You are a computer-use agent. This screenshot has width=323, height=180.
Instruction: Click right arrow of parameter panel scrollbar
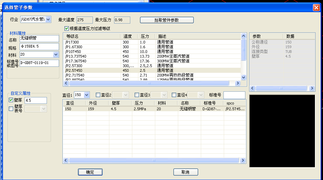pos(312,88)
